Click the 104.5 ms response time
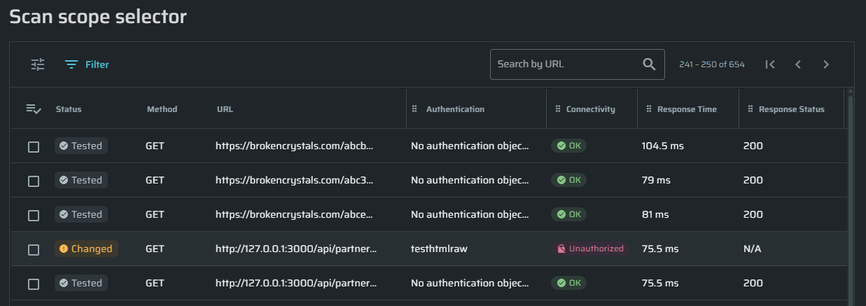Image resolution: width=866 pixels, height=306 pixels. pyautogui.click(x=662, y=146)
